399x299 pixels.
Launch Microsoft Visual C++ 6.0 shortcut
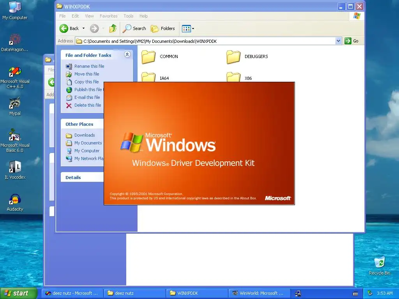[x=15, y=77]
